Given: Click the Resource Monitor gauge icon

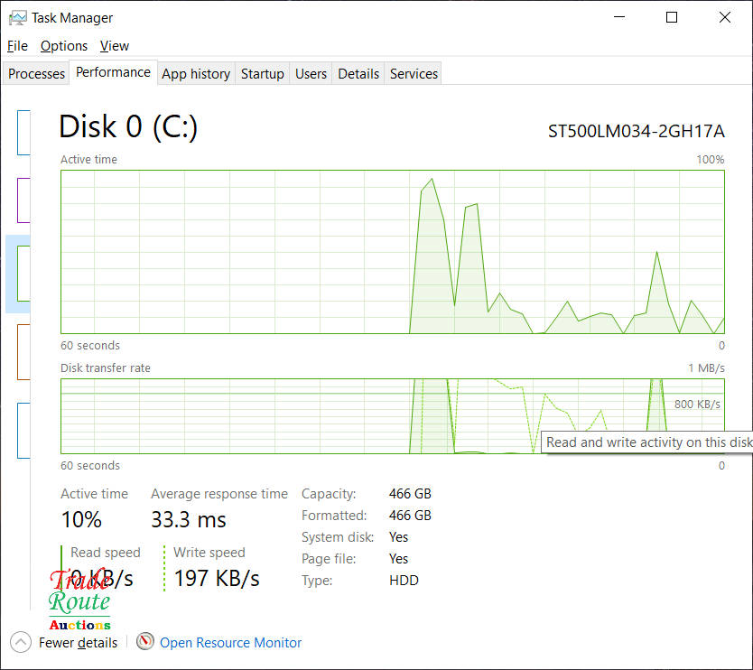Looking at the screenshot, I should (x=145, y=642).
